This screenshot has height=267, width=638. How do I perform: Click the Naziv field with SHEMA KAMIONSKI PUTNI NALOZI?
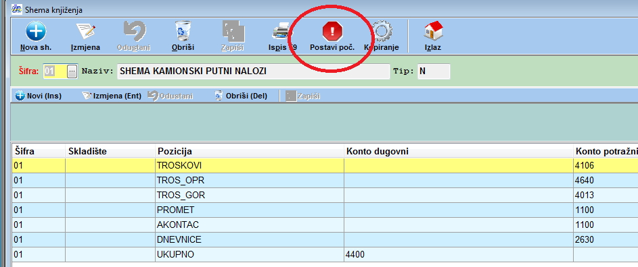point(253,71)
